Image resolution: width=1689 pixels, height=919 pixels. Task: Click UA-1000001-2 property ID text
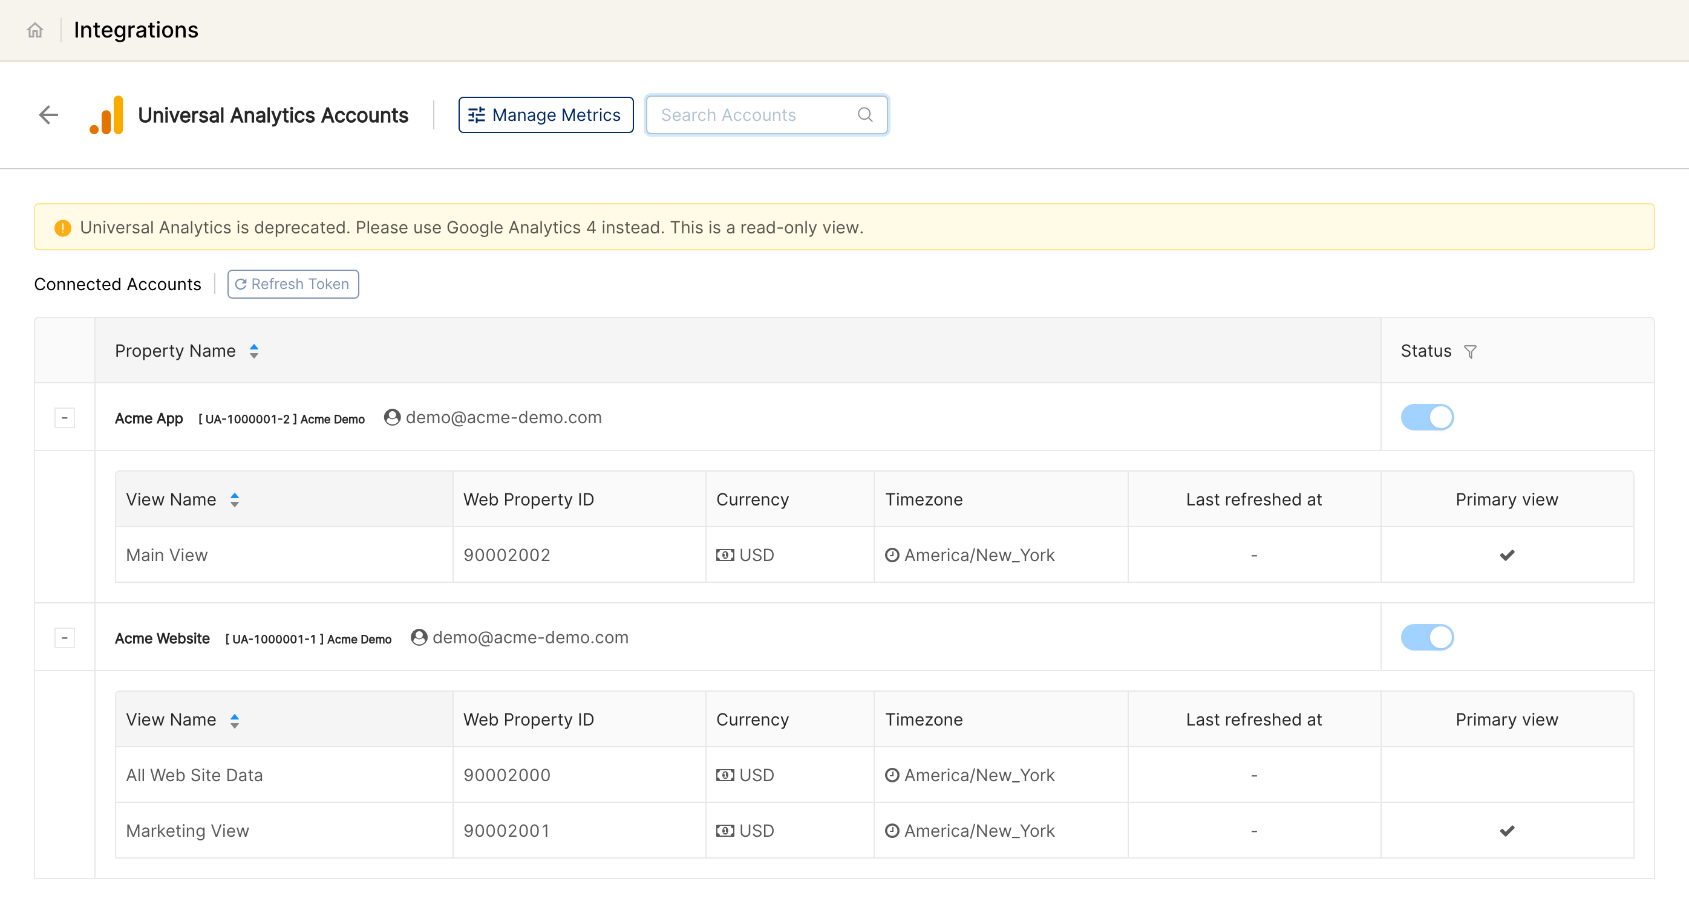pyautogui.click(x=247, y=420)
